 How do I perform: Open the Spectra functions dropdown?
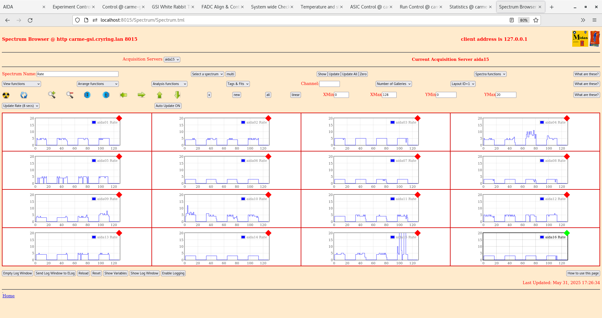click(490, 74)
